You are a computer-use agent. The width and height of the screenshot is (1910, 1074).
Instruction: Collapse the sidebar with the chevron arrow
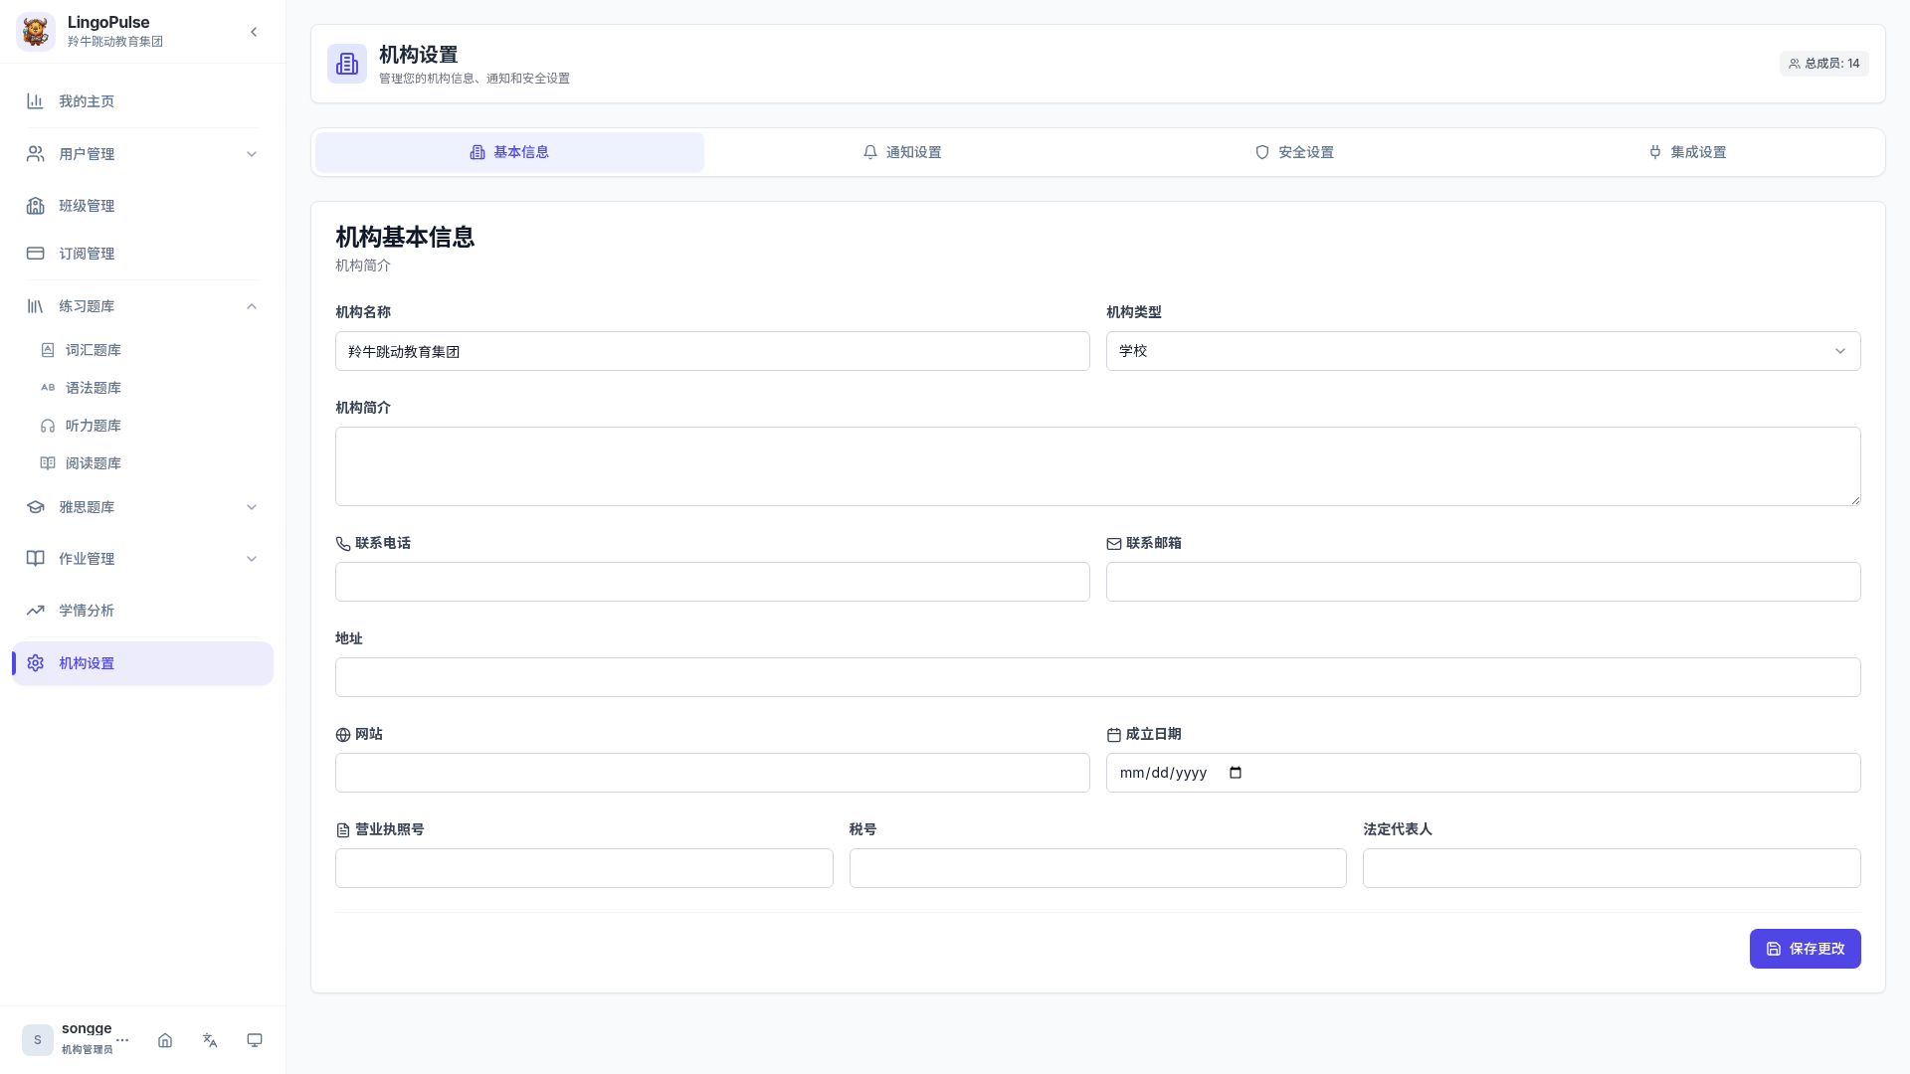pyautogui.click(x=254, y=31)
